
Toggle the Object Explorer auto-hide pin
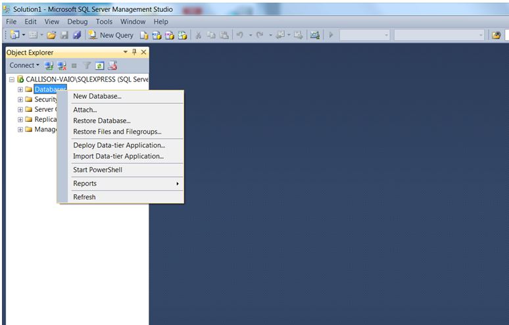tap(134, 52)
